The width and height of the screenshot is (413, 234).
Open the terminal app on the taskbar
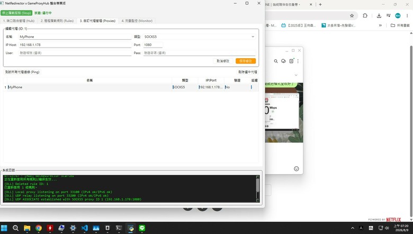(x=119, y=228)
